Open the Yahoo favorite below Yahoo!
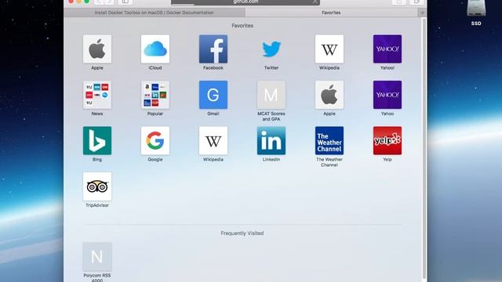Image resolution: width=502 pixels, height=282 pixels. [x=387, y=95]
